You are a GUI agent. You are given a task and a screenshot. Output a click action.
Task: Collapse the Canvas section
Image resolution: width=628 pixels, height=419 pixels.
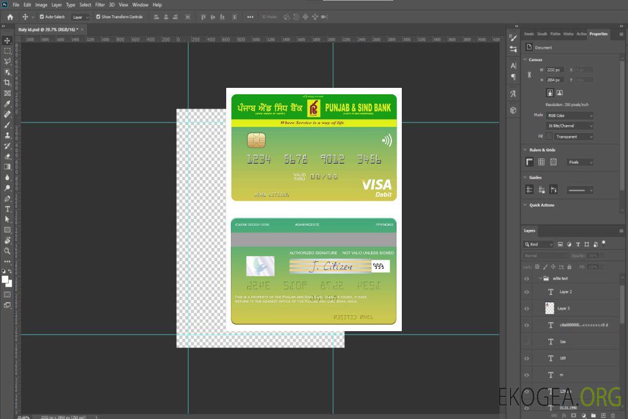pyautogui.click(x=525, y=59)
